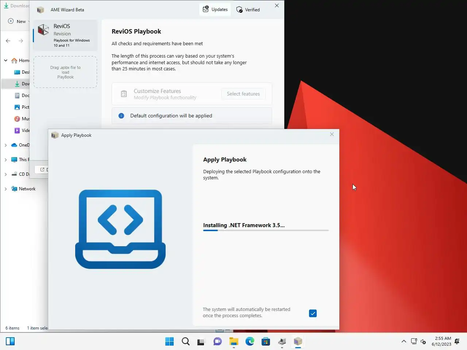The height and width of the screenshot is (350, 467).
Task: Open Updates in AME Wizard
Action: (x=215, y=9)
